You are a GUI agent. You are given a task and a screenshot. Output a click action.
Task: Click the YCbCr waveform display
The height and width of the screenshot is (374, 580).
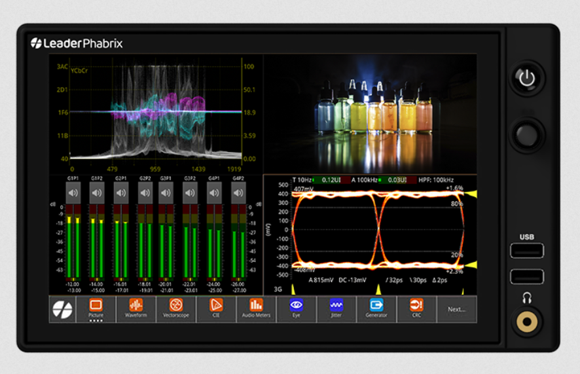coord(156,111)
